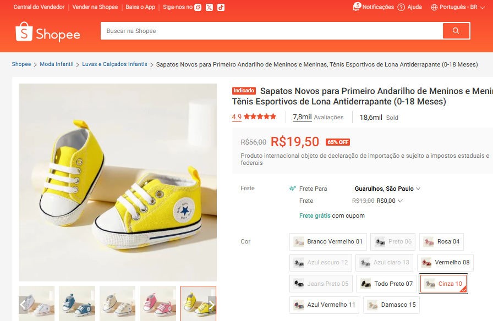Click the Ajuda question mark icon
The width and height of the screenshot is (493, 321).
pos(401,7)
